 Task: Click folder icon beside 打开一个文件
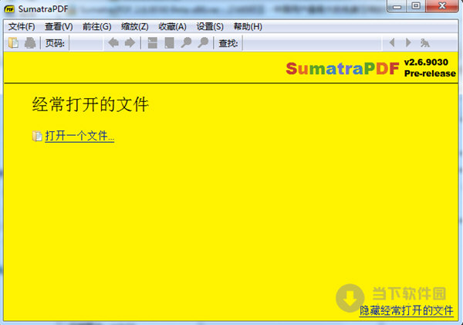tap(37, 136)
